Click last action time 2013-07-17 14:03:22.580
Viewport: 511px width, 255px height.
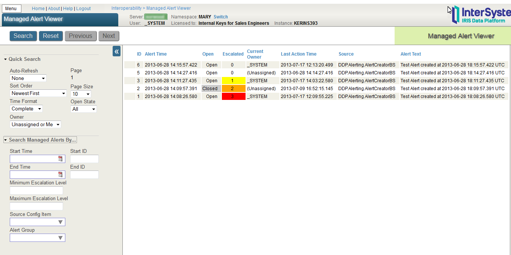307,81
